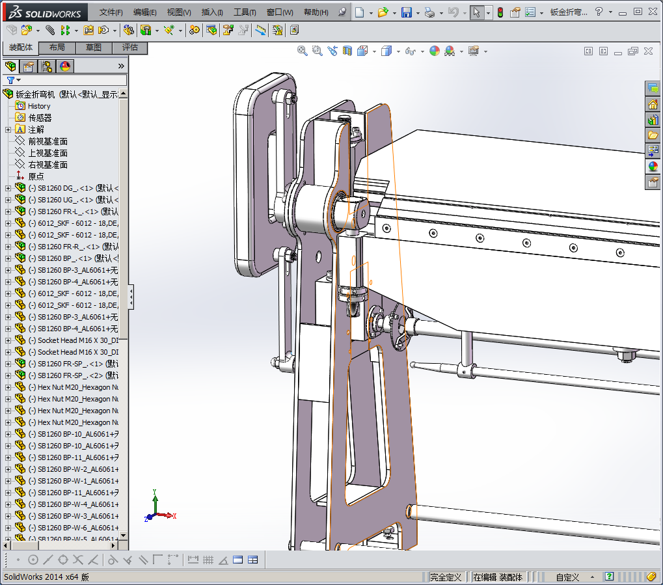The height and width of the screenshot is (585, 663).
Task: Open the Section View tool
Action: point(347,51)
